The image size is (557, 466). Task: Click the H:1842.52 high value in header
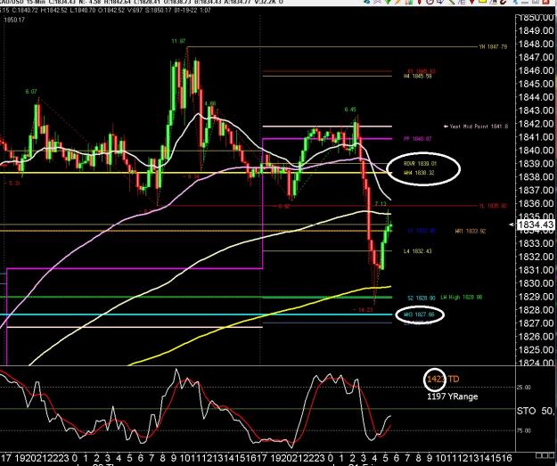(x=53, y=11)
